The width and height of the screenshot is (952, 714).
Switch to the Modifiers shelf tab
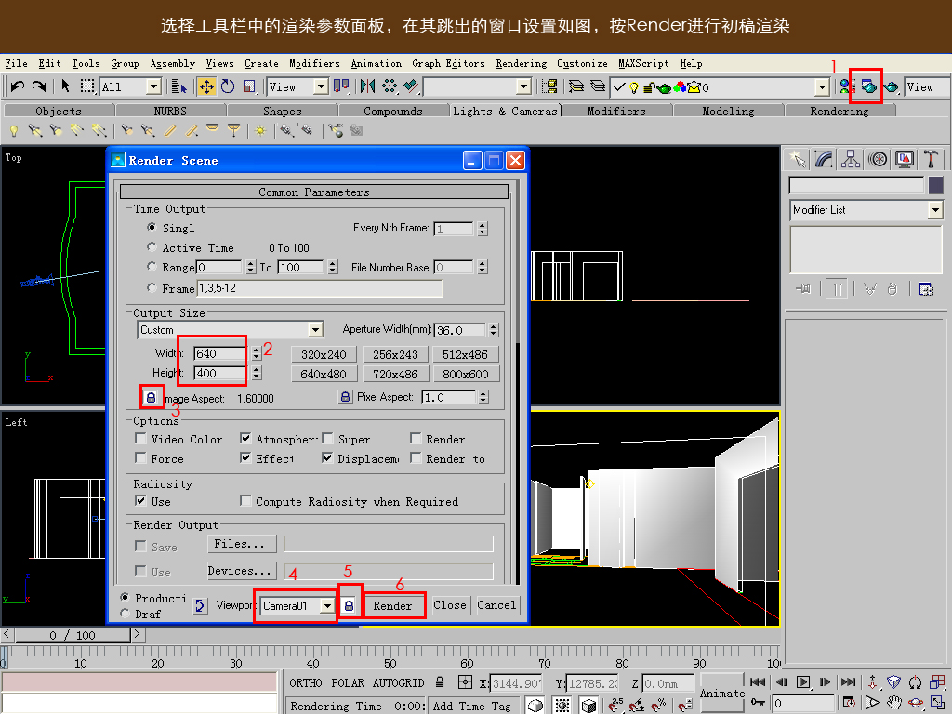616,112
